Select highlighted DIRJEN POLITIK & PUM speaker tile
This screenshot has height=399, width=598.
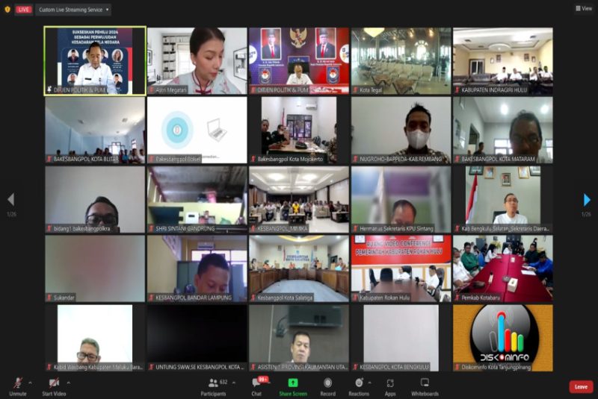[95, 61]
